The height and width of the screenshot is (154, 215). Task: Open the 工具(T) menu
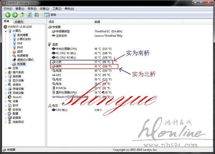point(57,9)
